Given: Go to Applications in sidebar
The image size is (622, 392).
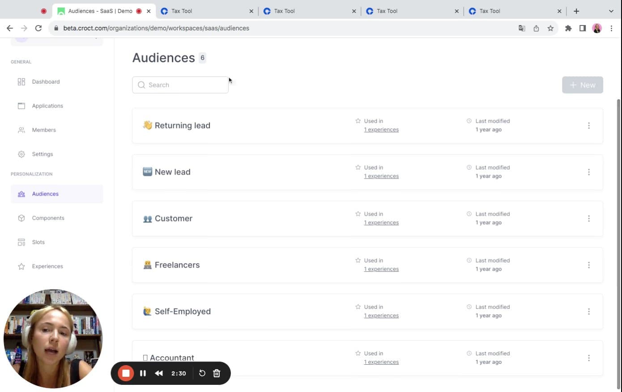Looking at the screenshot, I should click(47, 106).
